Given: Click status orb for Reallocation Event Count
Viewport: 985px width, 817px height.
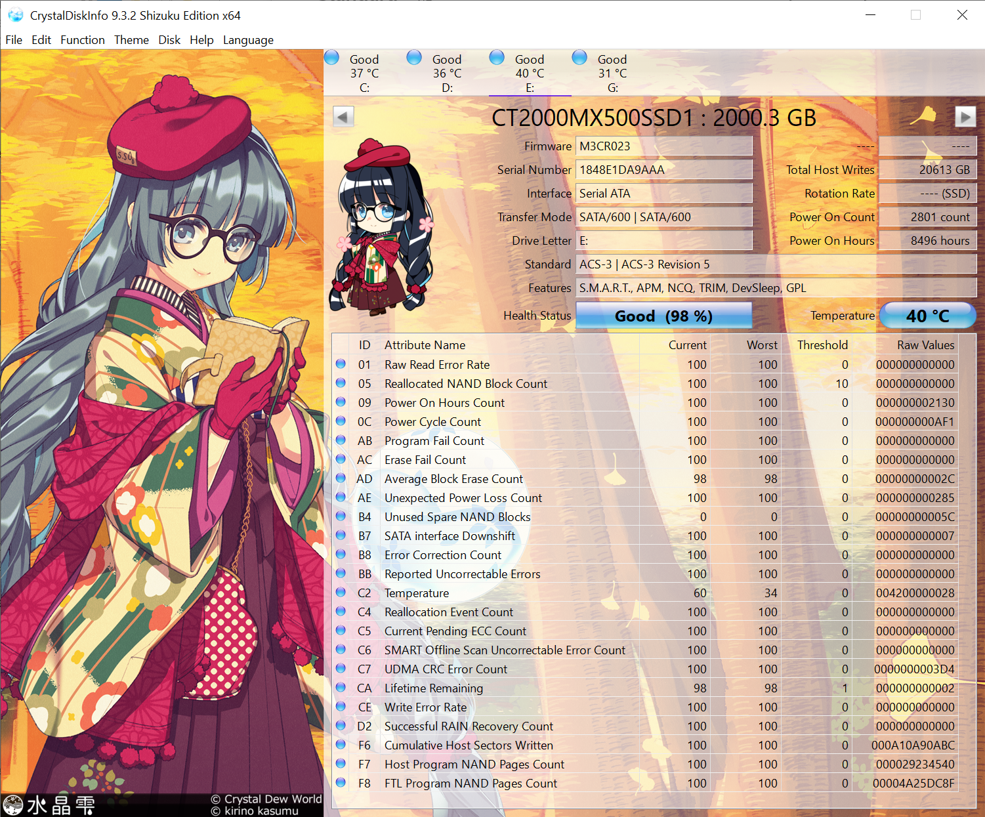Looking at the screenshot, I should coord(341,611).
